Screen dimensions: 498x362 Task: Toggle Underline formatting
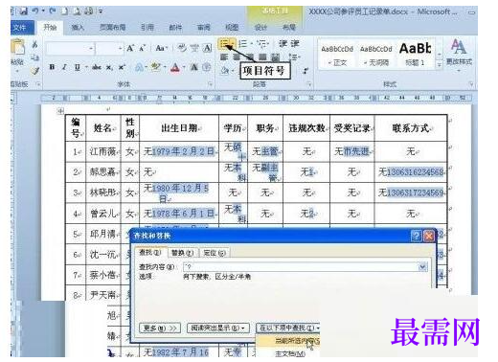77,67
